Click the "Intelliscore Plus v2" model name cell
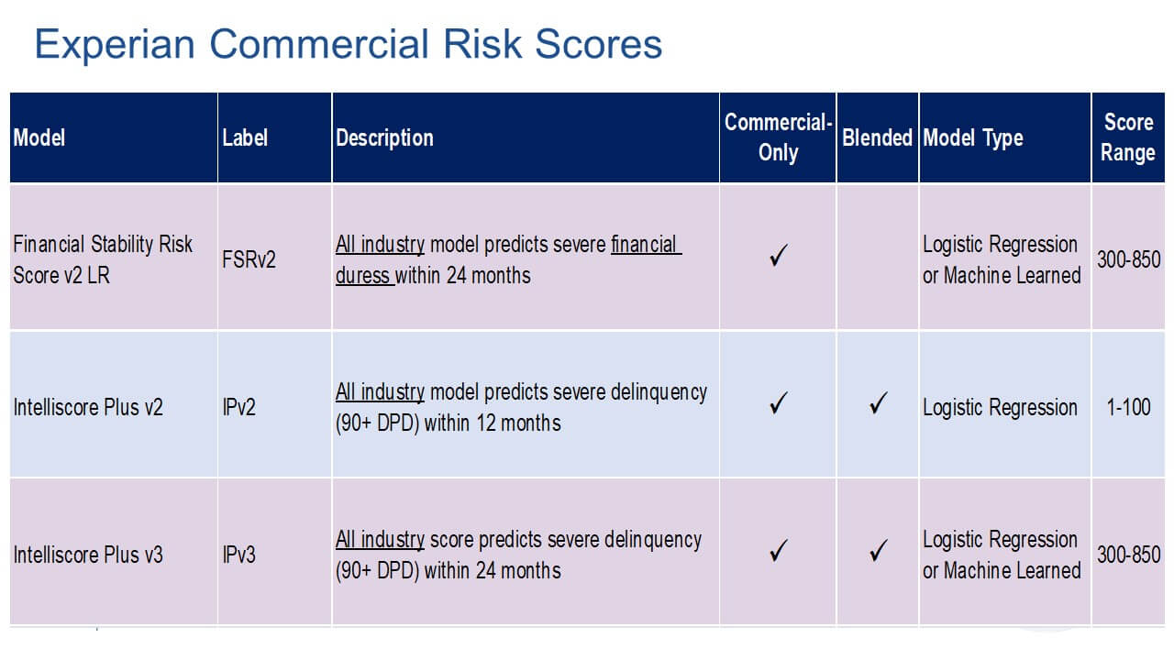Image resolution: width=1174 pixels, height=660 pixels. [x=88, y=407]
